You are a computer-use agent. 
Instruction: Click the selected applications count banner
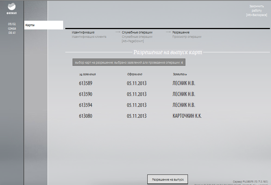(x=129, y=63)
